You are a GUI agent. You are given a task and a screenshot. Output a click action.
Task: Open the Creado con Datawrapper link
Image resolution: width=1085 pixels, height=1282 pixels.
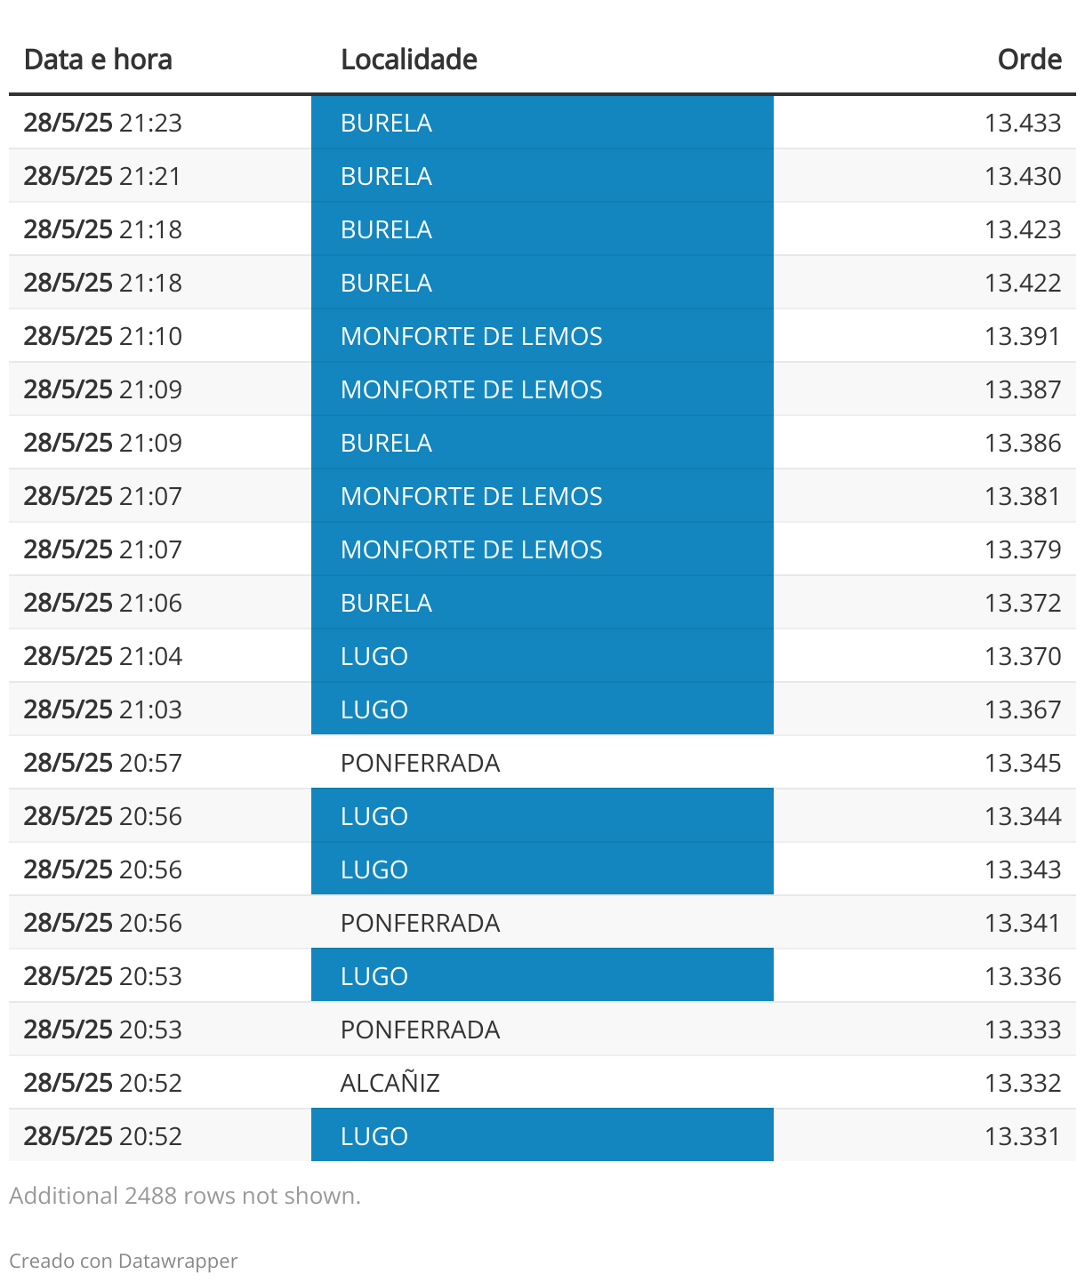tap(124, 1261)
